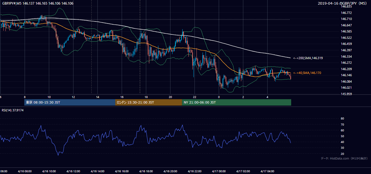This screenshot has height=174, width=371.
Task: Click the 146.647 price axis label
Action: click(x=347, y=25)
